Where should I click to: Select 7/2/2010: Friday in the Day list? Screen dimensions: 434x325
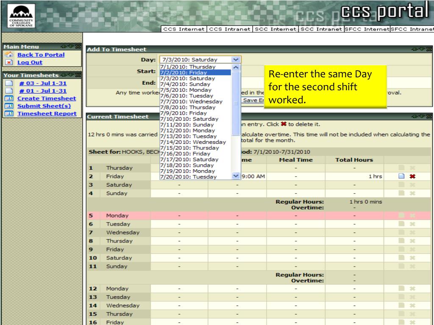coord(195,73)
